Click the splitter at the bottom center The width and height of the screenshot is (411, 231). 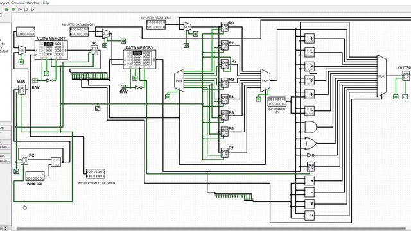[234, 197]
